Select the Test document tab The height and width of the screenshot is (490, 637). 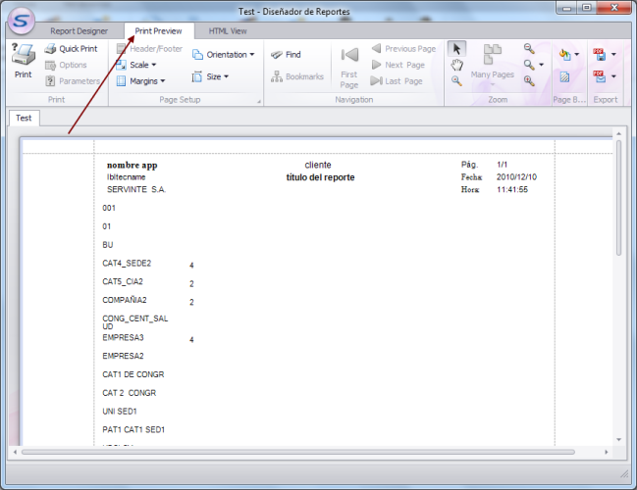coord(24,118)
